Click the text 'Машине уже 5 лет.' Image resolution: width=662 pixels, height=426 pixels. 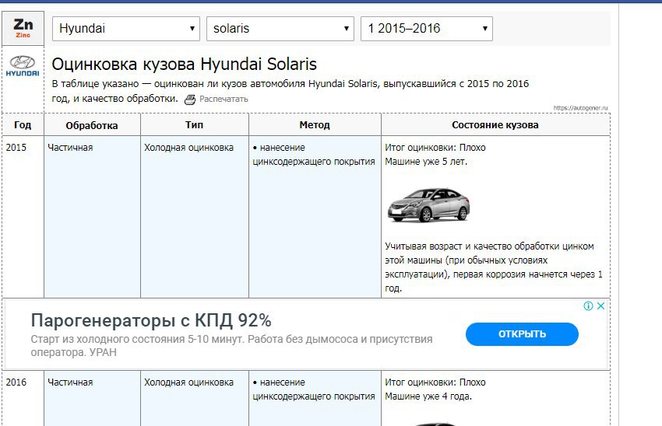tap(426, 162)
